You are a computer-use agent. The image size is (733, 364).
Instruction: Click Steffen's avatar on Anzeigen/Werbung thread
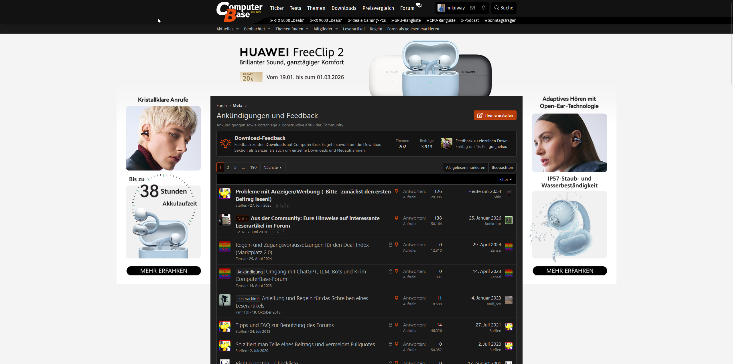[225, 193]
